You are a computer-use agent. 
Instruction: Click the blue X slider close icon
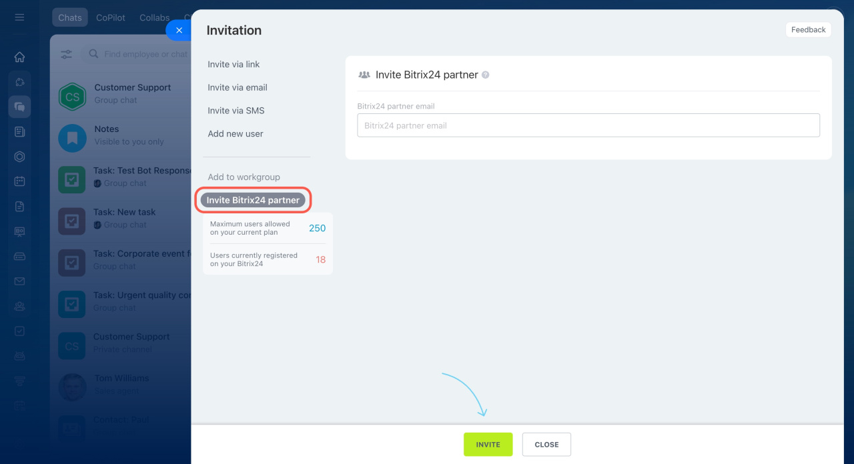178,31
